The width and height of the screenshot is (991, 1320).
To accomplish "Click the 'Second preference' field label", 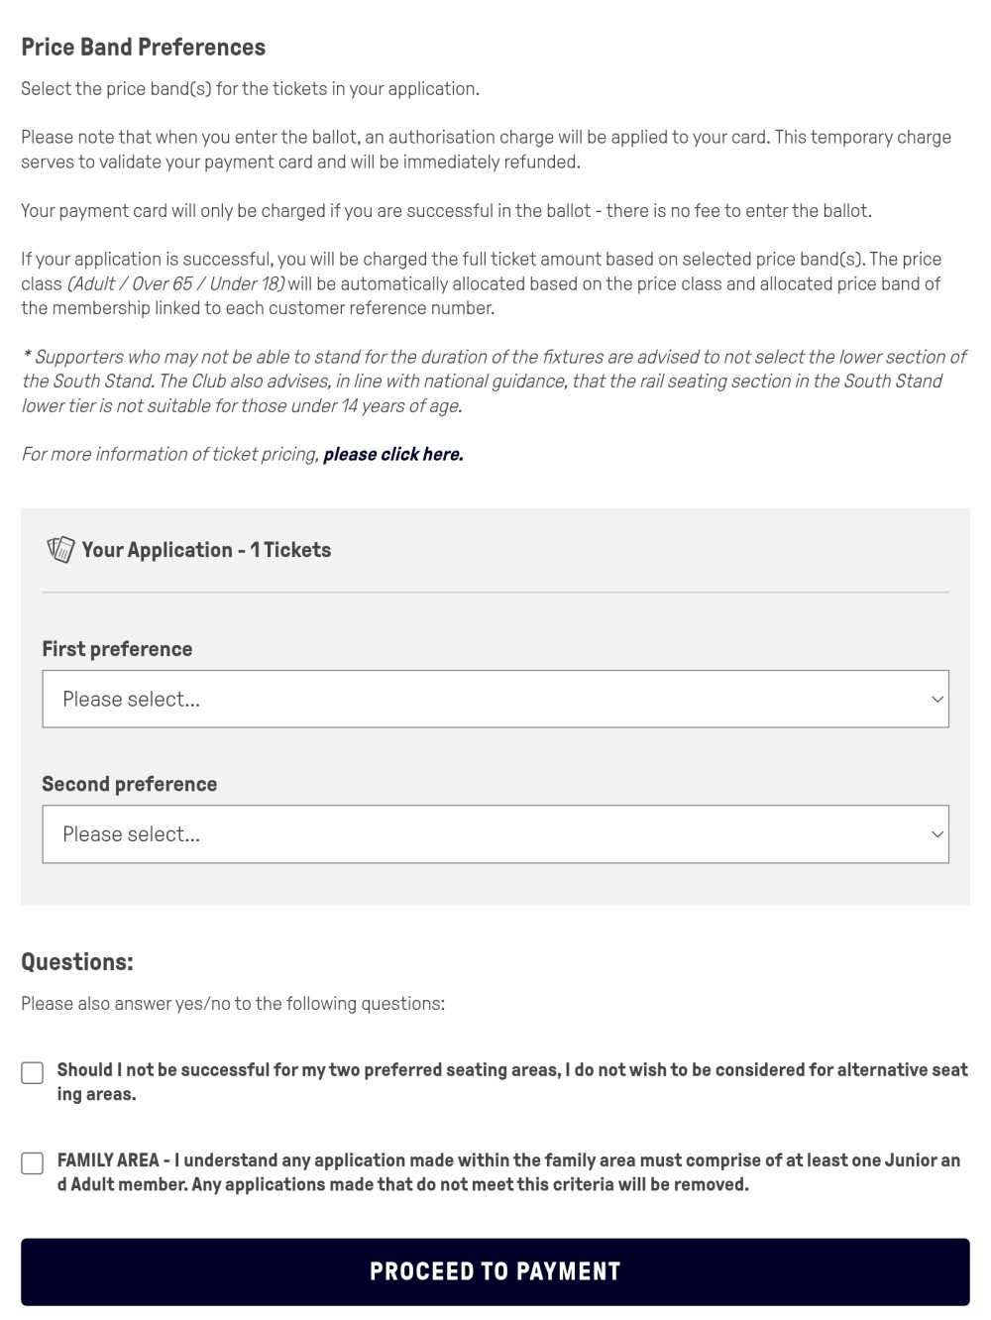I will pos(129,784).
